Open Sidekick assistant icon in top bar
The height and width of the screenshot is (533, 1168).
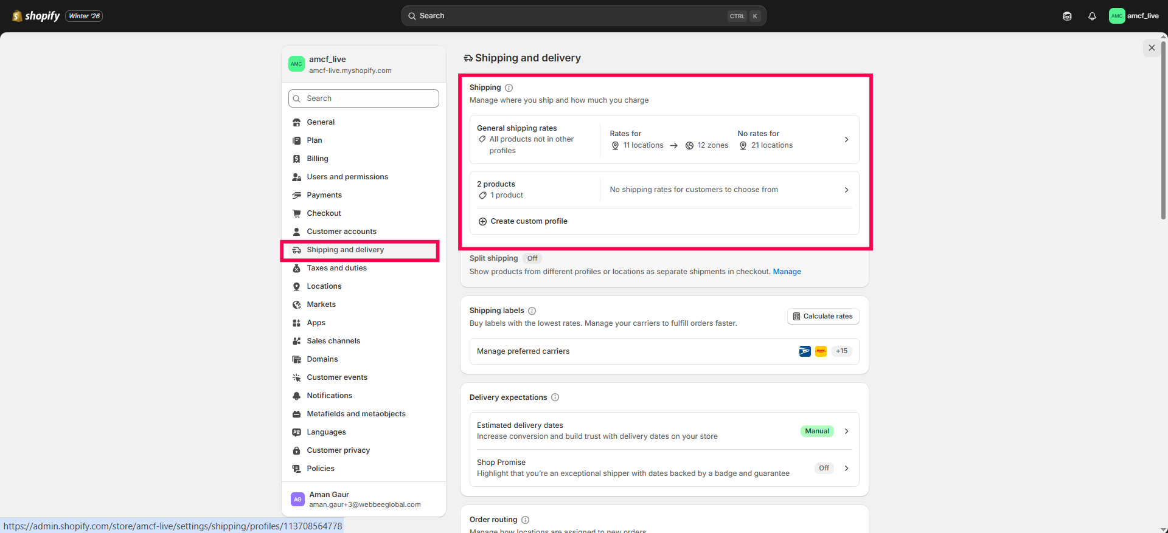coord(1067,16)
